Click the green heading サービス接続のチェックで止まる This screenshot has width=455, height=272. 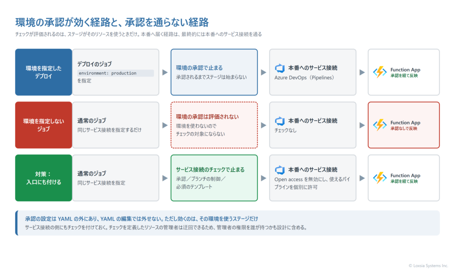(210, 170)
